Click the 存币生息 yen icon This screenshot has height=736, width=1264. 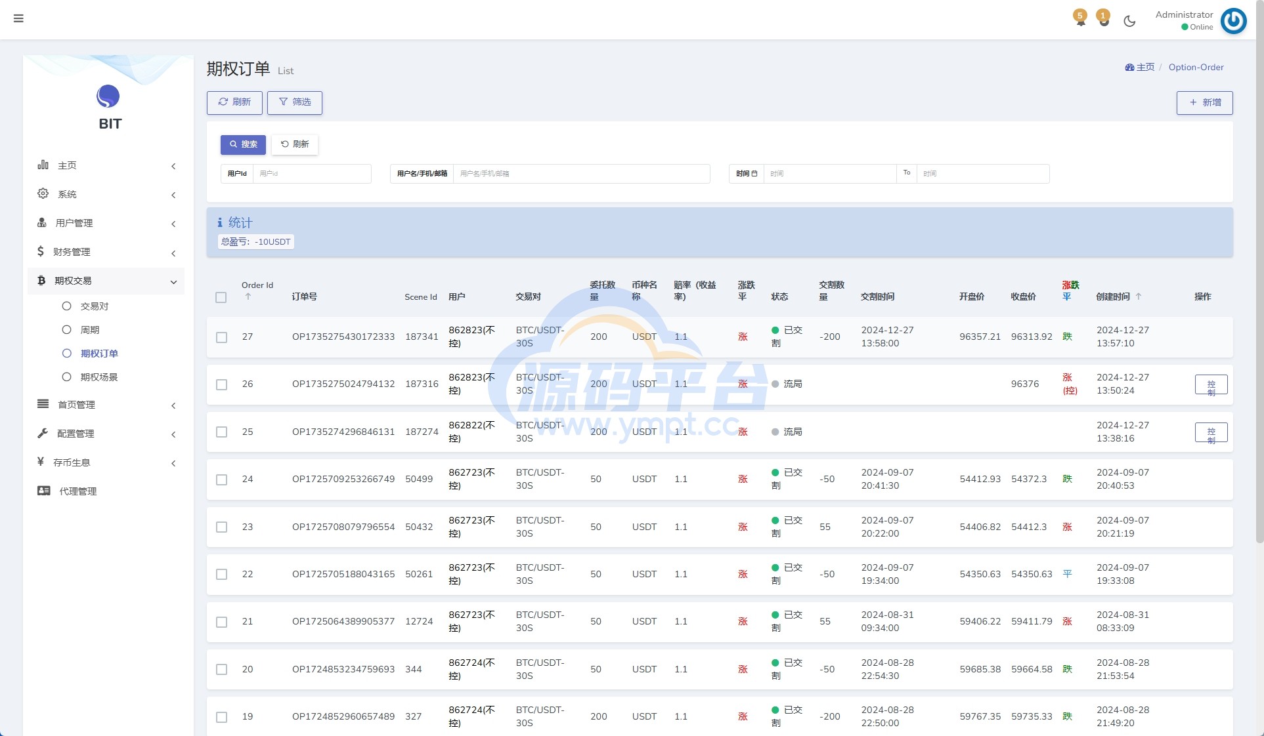tap(41, 462)
